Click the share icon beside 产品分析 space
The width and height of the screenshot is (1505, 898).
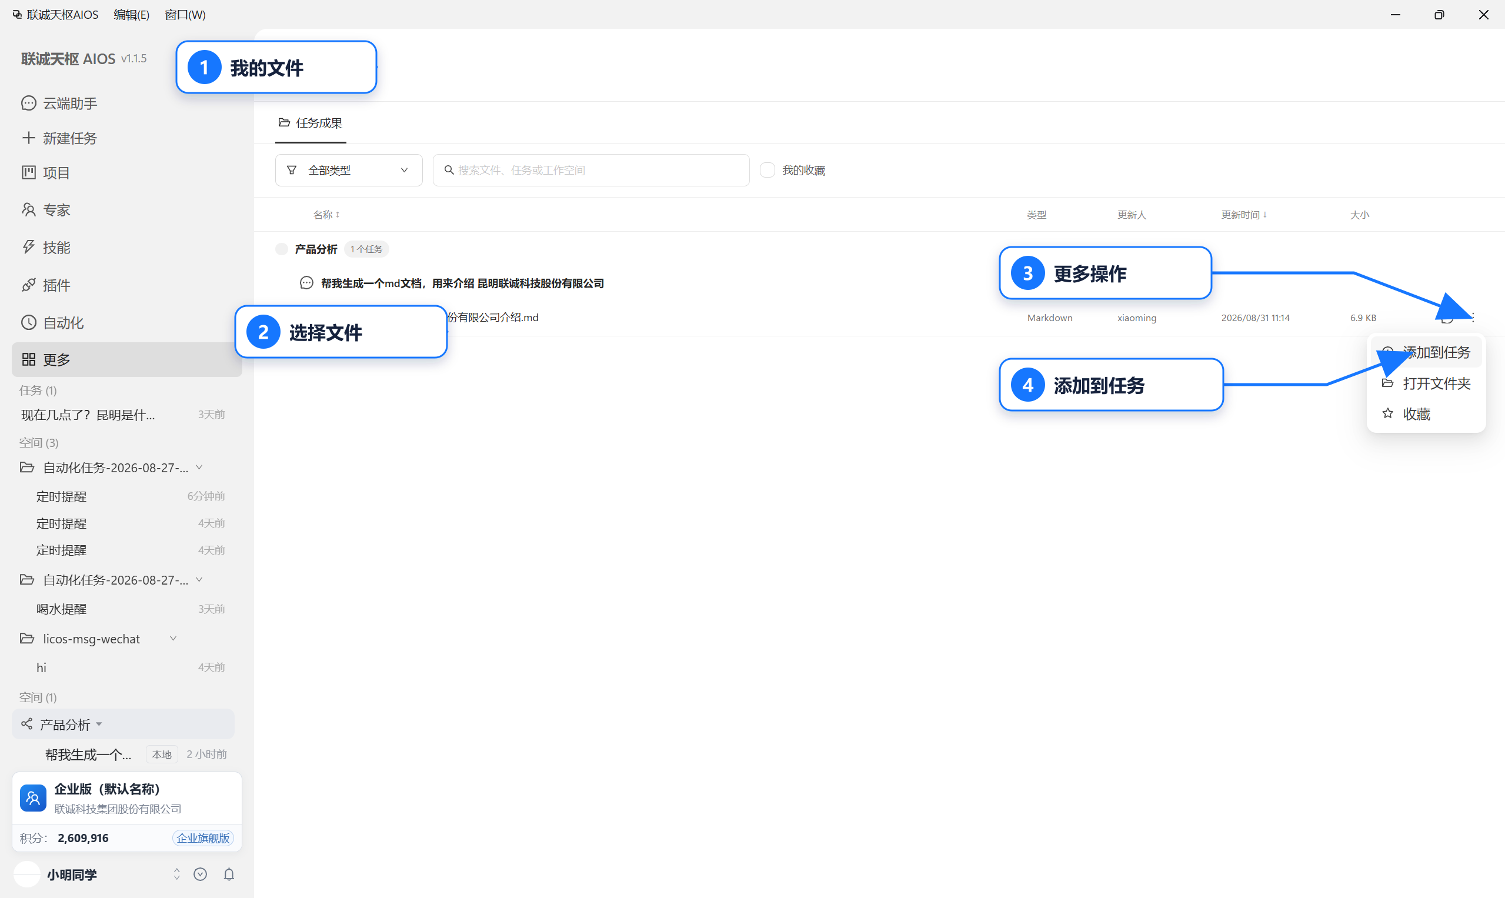[x=26, y=724]
